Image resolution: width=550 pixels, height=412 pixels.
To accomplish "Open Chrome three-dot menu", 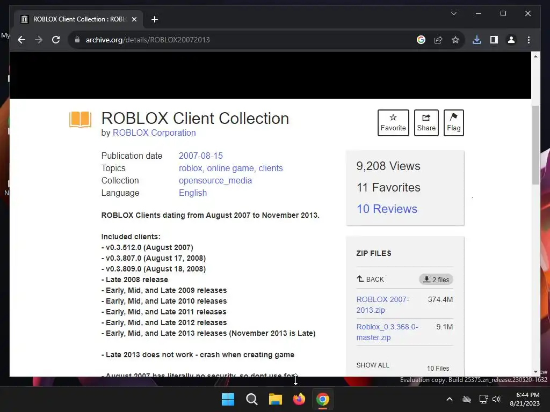I will [529, 40].
